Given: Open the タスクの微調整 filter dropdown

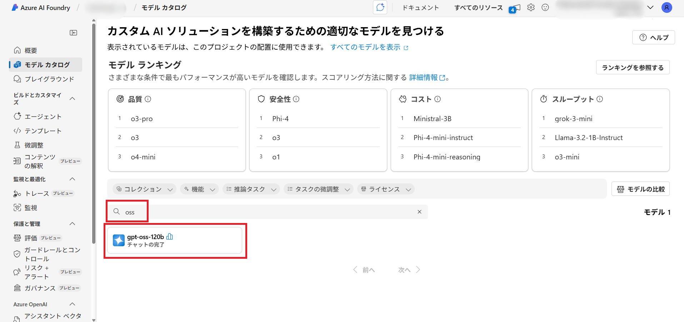Looking at the screenshot, I should [x=319, y=189].
